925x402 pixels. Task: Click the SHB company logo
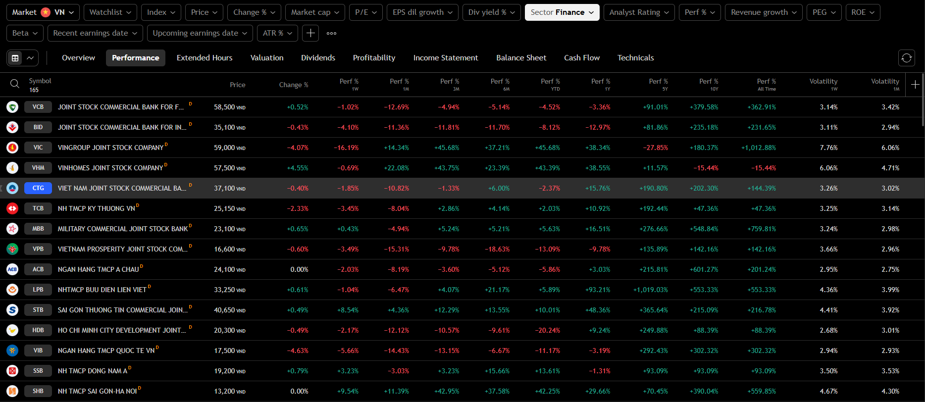(12, 391)
